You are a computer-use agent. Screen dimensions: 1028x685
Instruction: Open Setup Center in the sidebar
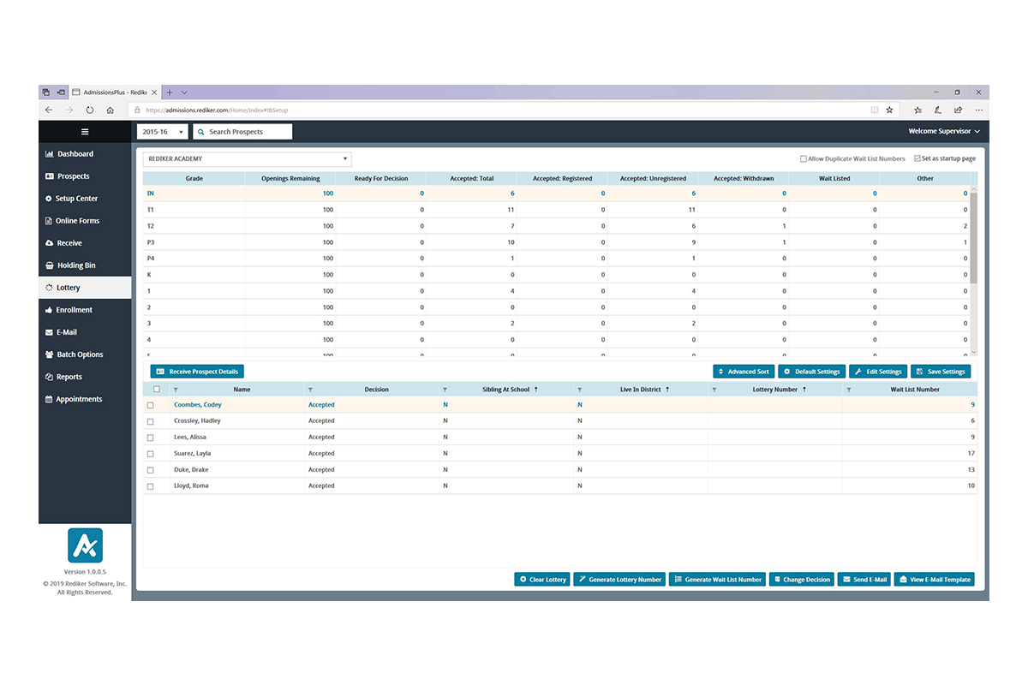pyautogui.click(x=85, y=199)
